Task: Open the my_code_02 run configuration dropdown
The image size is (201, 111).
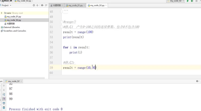Action: tap(175, 1)
